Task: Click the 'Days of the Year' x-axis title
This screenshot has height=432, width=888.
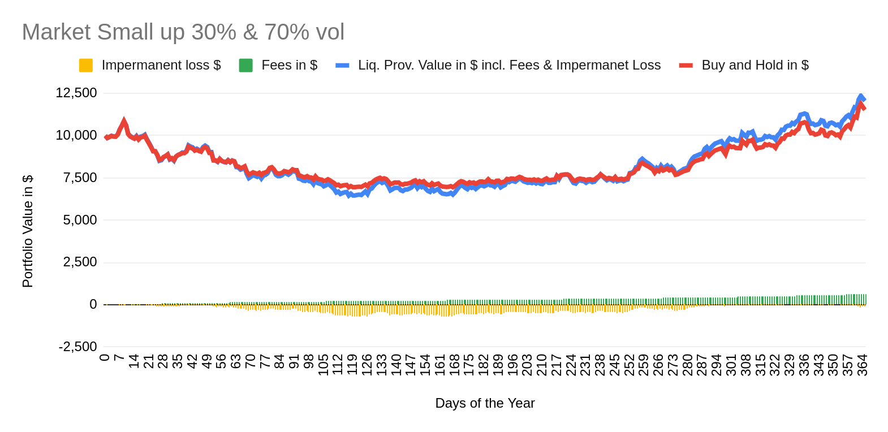Action: (485, 403)
